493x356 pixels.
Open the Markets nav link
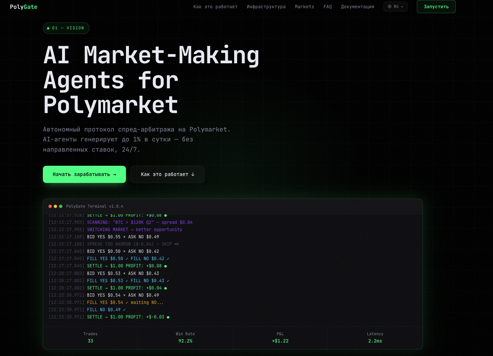click(x=304, y=7)
